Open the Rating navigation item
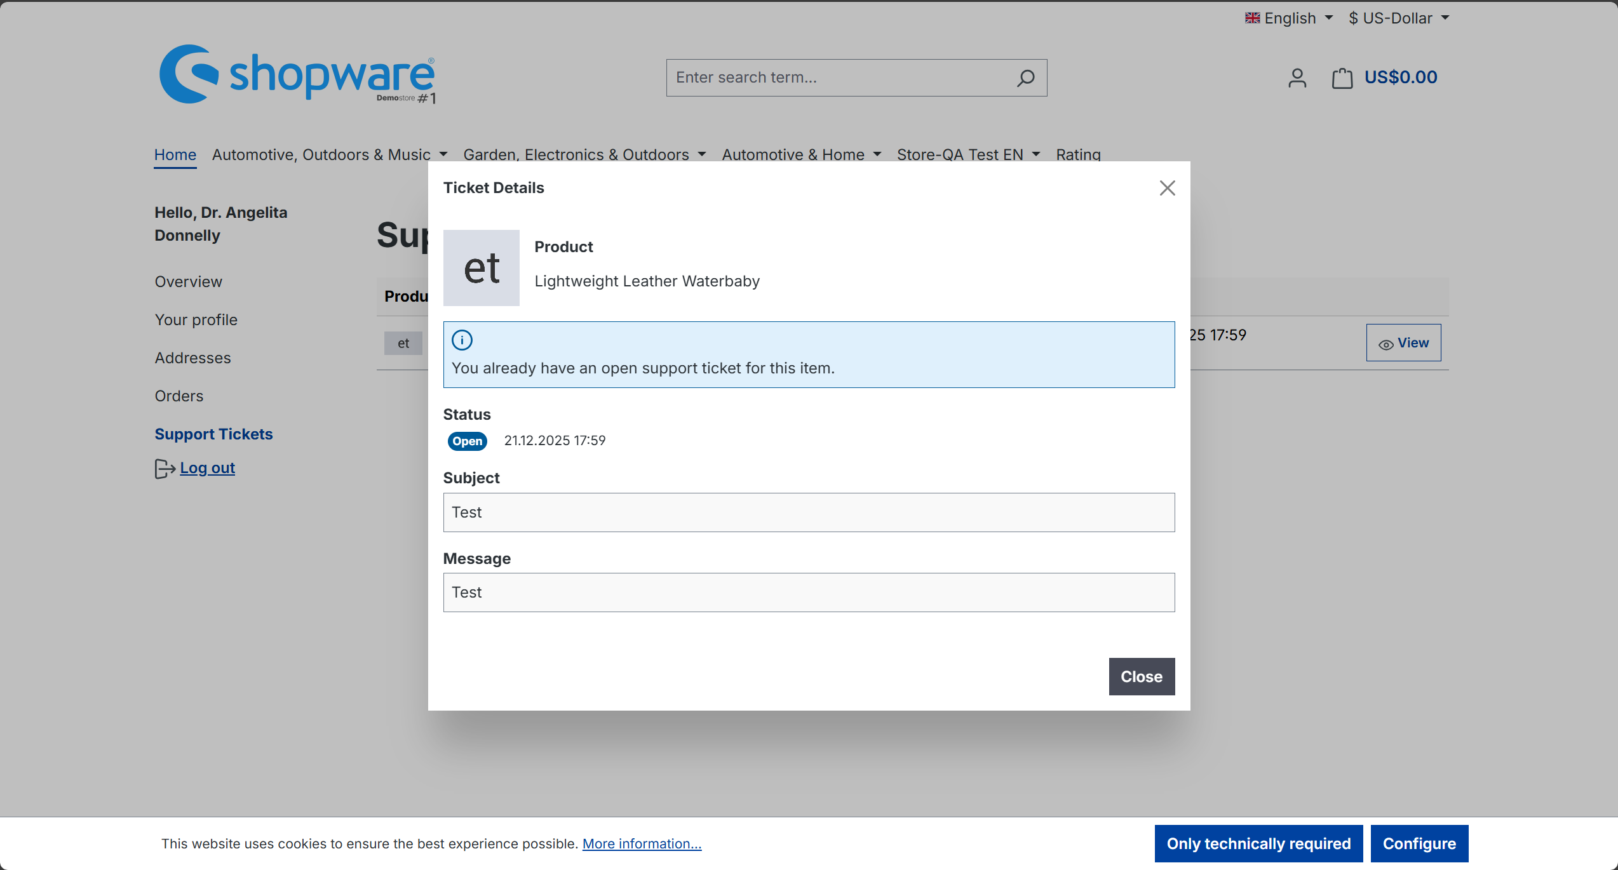The width and height of the screenshot is (1618, 870). (x=1078, y=154)
